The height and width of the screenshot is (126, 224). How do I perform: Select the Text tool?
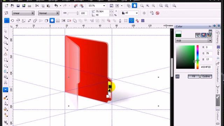pyautogui.click(x=6, y=83)
